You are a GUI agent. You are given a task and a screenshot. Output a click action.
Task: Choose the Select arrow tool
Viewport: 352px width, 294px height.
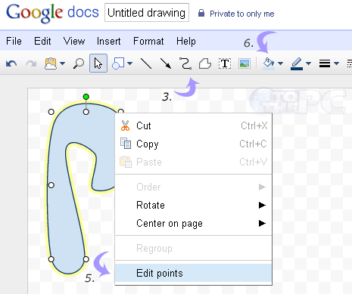[98, 63]
